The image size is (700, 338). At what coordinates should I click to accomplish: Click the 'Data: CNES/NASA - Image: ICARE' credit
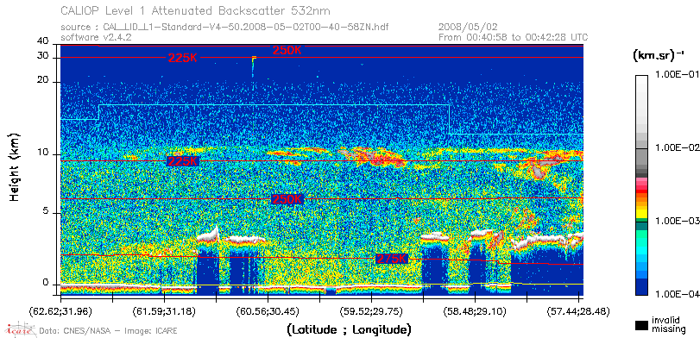point(109,331)
